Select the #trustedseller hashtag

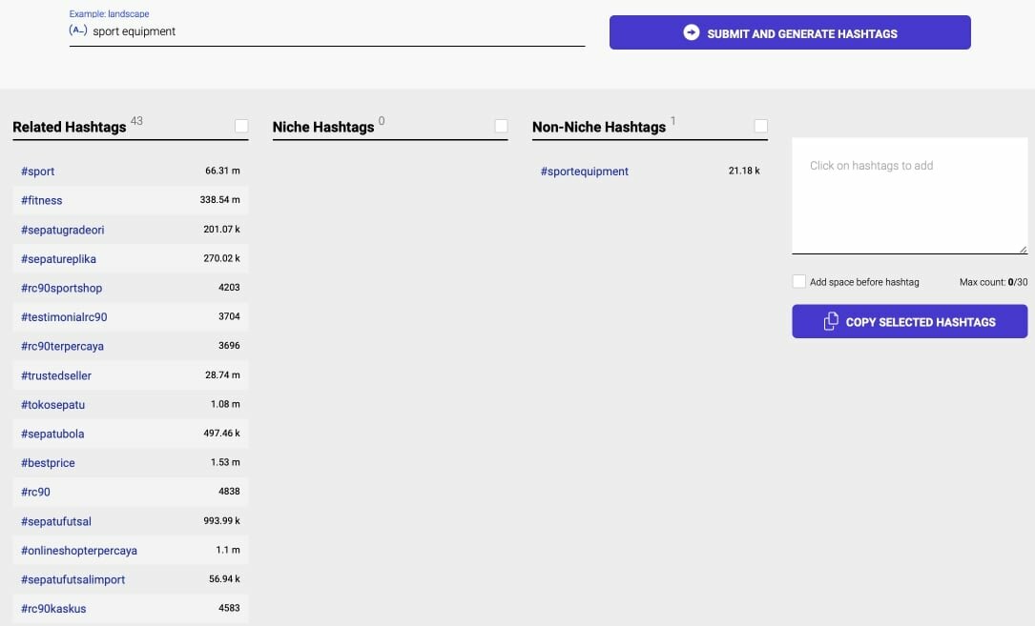click(x=56, y=375)
